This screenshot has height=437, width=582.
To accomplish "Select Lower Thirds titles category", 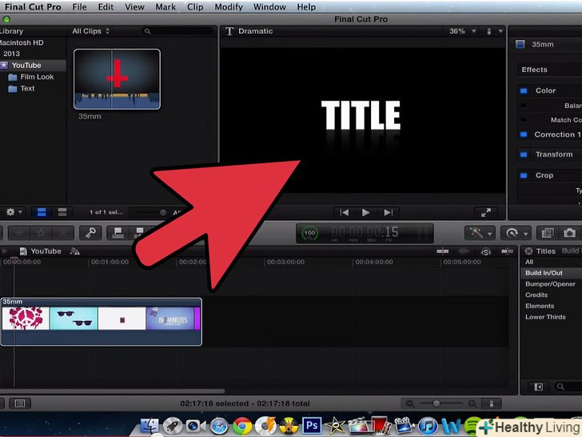I will coord(545,317).
